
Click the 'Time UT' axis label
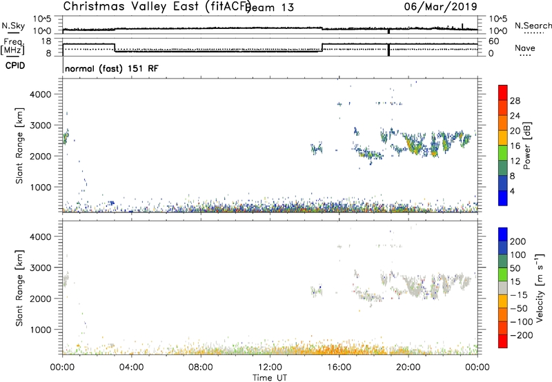(x=270, y=377)
